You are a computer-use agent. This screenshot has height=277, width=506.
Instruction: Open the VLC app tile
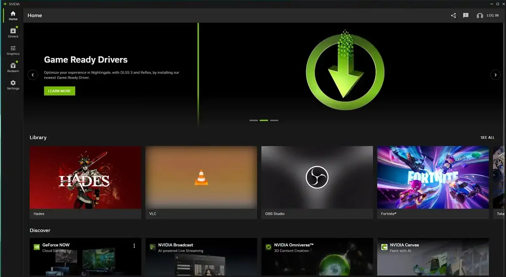coord(201,182)
